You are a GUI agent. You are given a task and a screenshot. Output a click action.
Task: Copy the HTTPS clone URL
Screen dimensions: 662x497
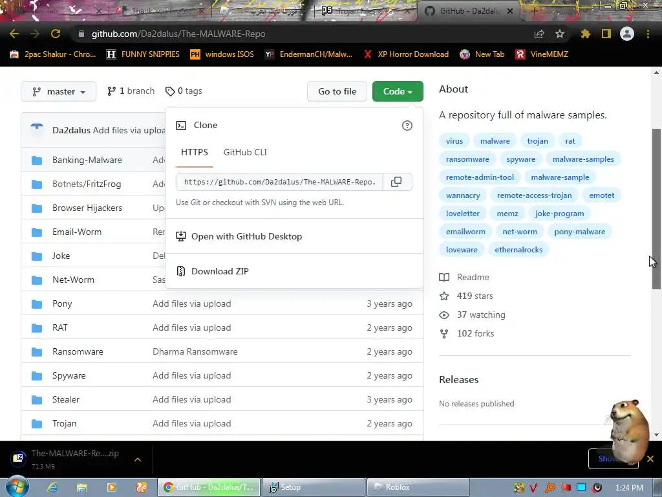pyautogui.click(x=396, y=182)
